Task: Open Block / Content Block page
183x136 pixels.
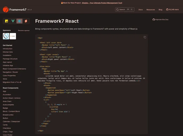Action: coord(11,111)
